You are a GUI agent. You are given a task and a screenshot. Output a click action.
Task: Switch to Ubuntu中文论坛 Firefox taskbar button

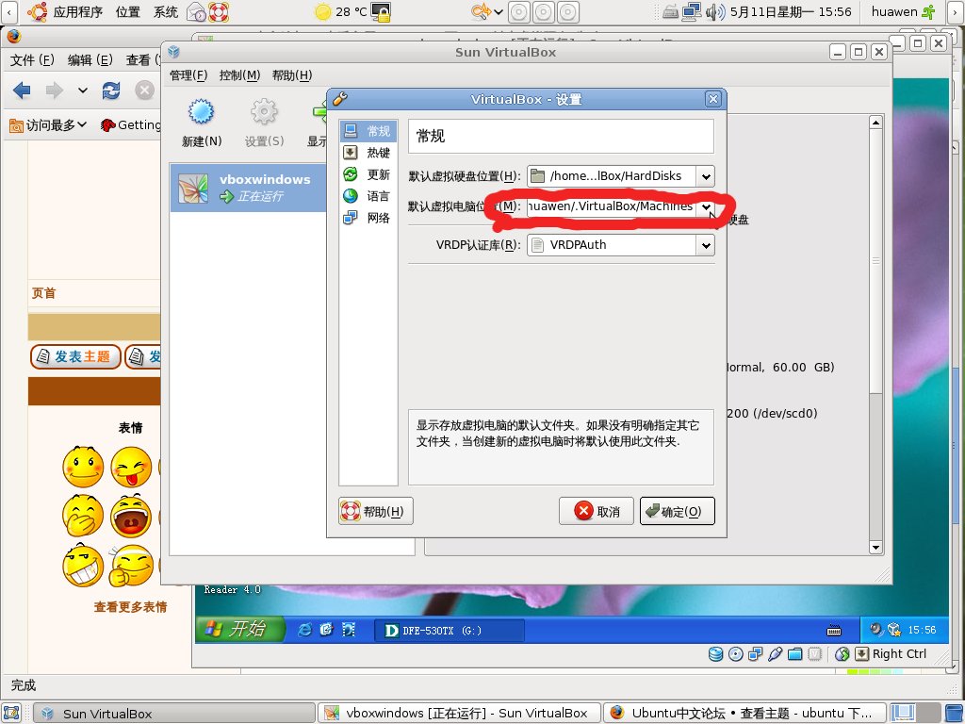coord(744,714)
